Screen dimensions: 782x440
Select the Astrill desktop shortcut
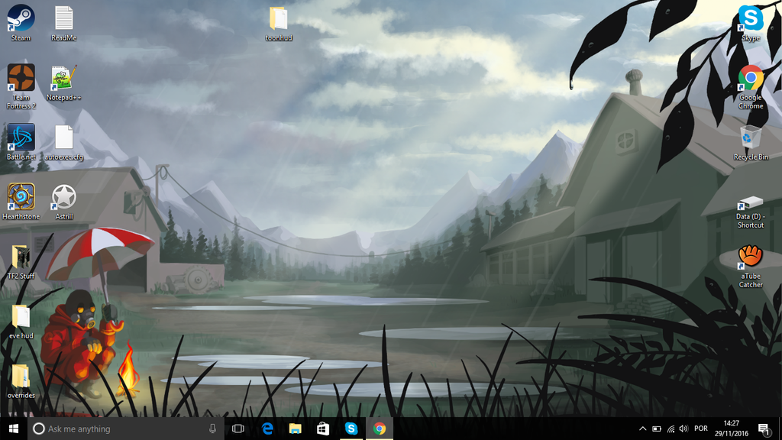click(64, 202)
